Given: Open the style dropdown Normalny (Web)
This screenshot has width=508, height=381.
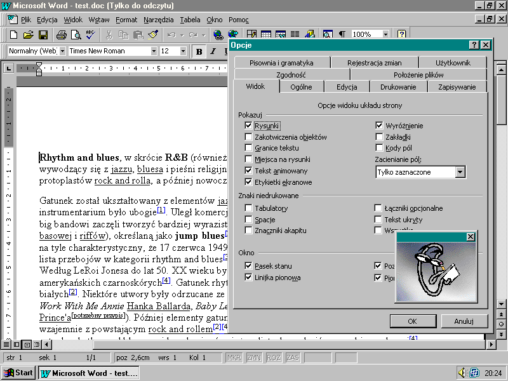Looking at the screenshot, I should pos(62,51).
